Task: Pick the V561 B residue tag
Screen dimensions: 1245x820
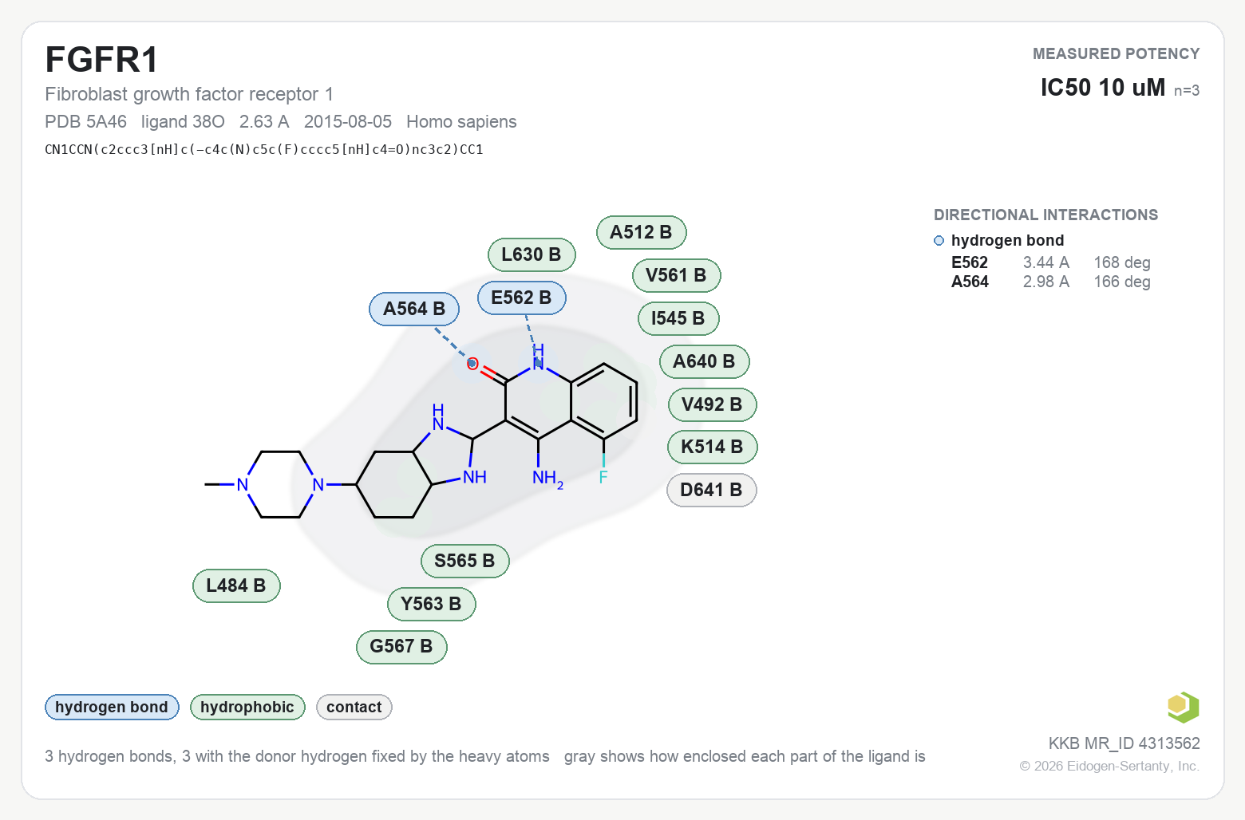Action: [x=677, y=275]
